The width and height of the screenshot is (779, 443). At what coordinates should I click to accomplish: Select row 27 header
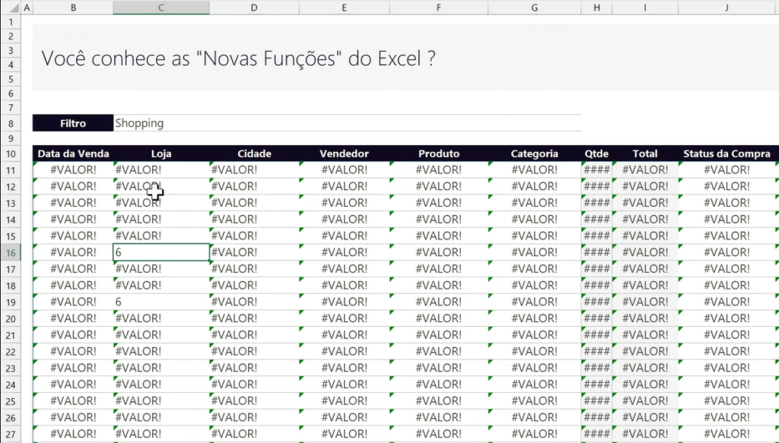[x=11, y=434]
